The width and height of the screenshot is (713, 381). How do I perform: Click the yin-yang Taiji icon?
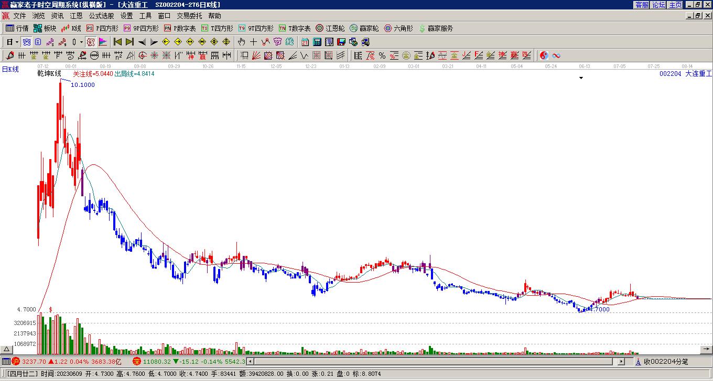coord(544,55)
